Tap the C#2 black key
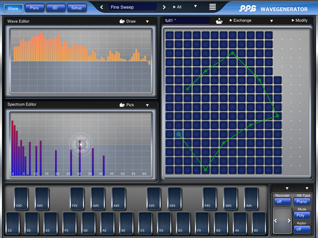The image size is (318, 238). (x=21, y=198)
